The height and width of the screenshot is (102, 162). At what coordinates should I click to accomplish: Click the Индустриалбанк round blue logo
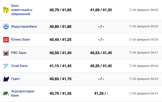pos(6,27)
